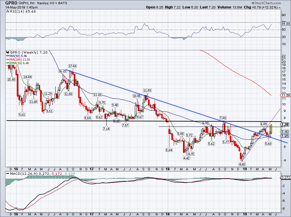This screenshot has height=217, width=291.
Task: Click the 8.67 price label
Action: tap(140, 117)
